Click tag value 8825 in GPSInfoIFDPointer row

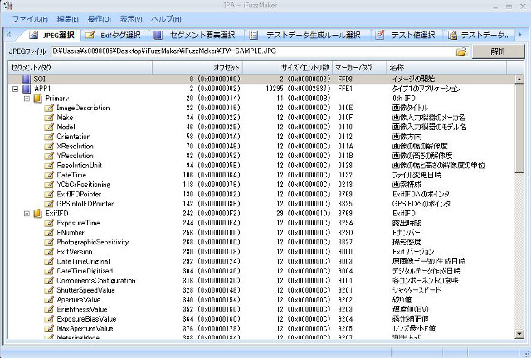[345, 204]
